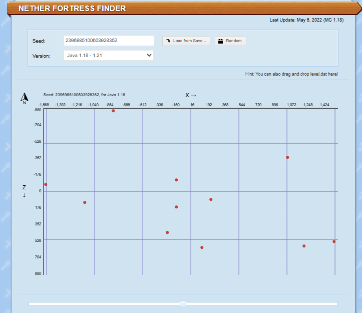Click the fortress dot near X -1,130, Z 120

[x=85, y=202]
